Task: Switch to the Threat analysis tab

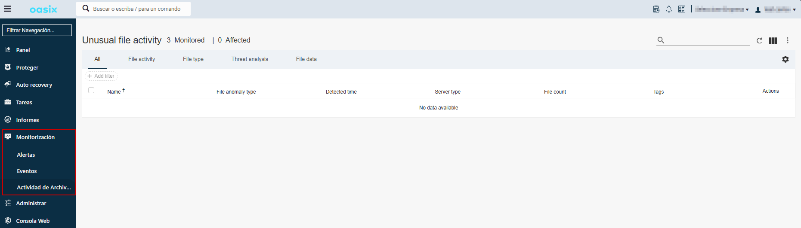Action: pyautogui.click(x=250, y=59)
